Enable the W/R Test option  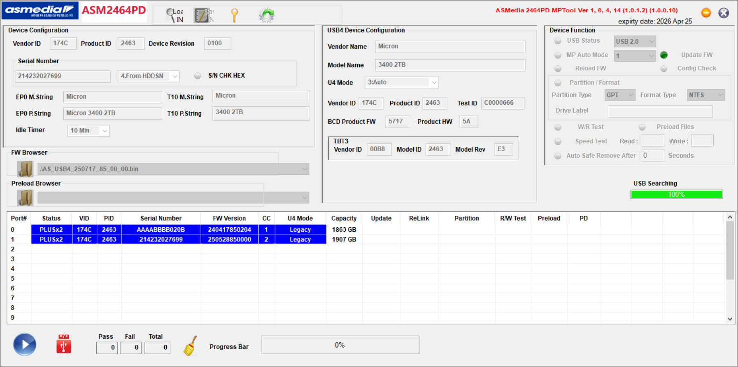(x=558, y=127)
